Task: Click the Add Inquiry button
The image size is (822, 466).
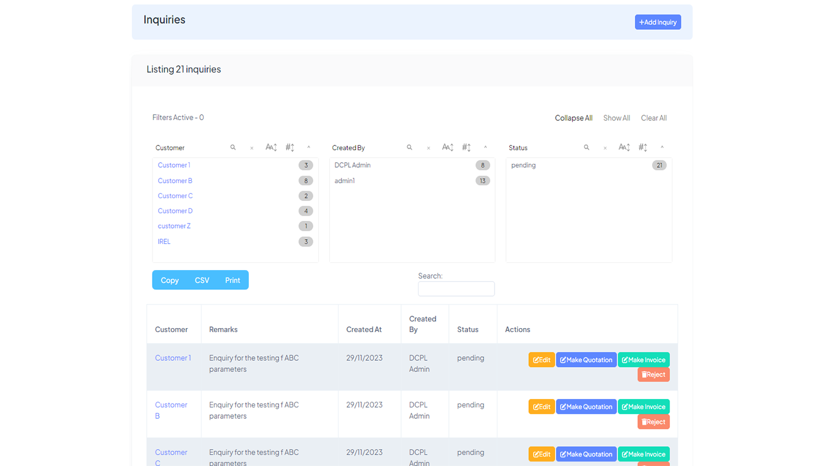Action: click(x=658, y=22)
